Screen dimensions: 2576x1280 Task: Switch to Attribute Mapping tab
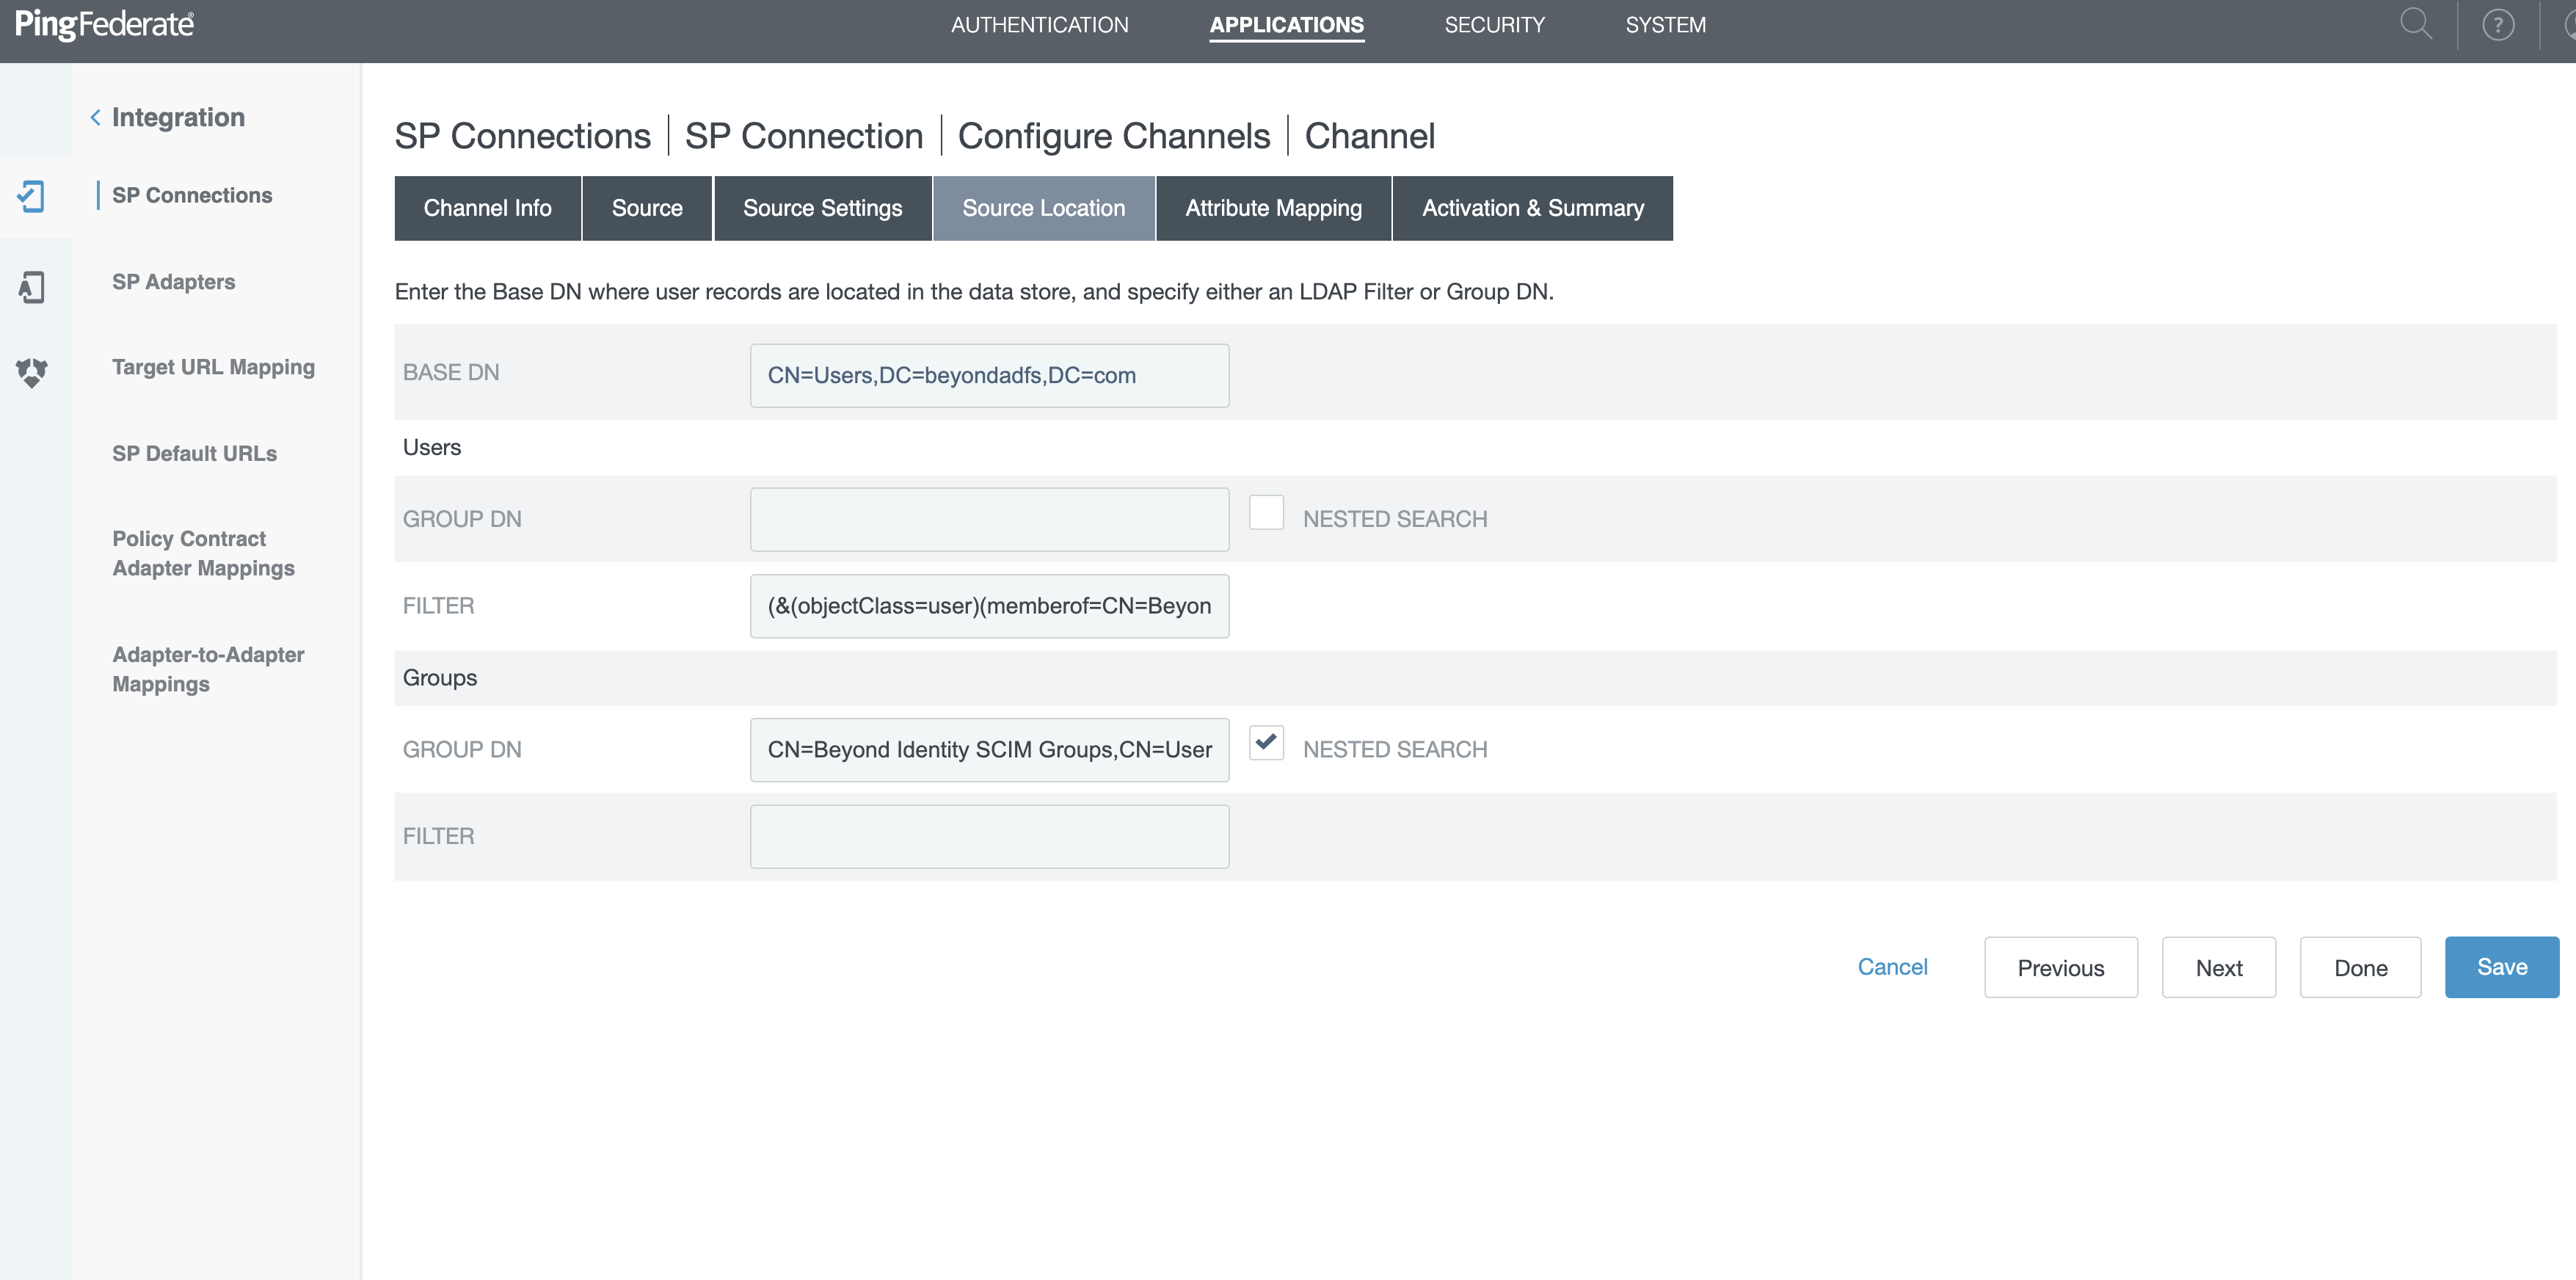(x=1273, y=208)
